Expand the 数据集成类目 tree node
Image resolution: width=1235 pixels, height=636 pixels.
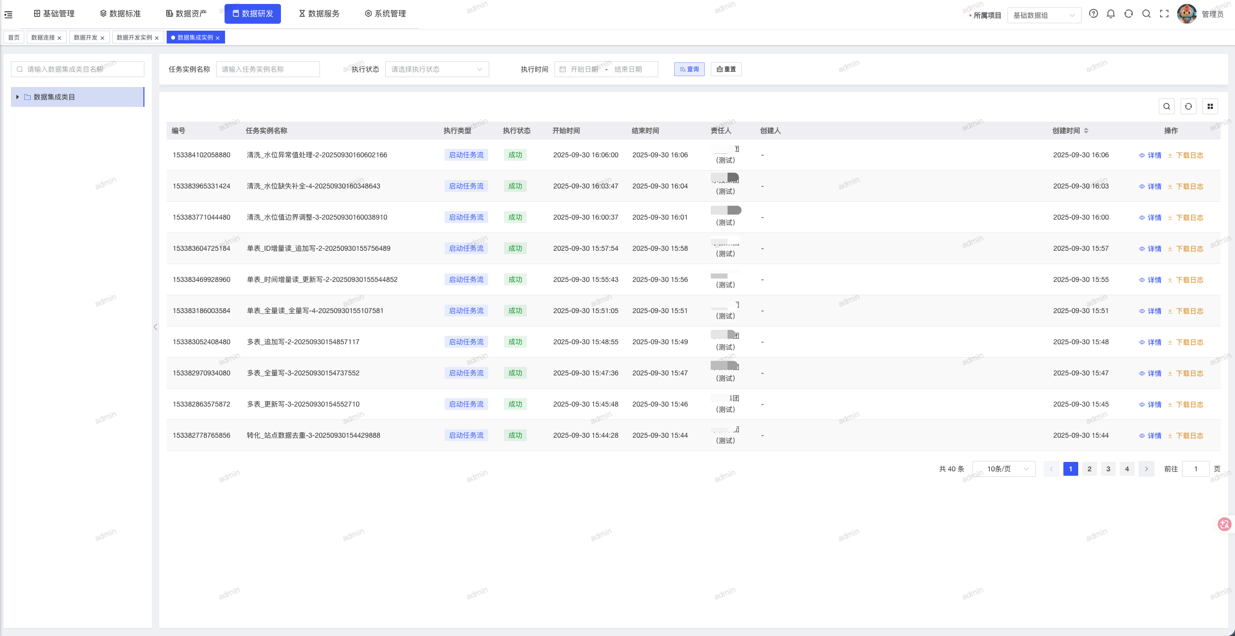(17, 97)
